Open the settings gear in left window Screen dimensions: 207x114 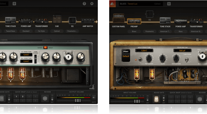point(92,4)
